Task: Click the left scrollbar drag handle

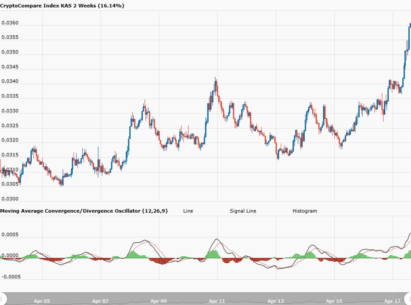Action: [3, 299]
